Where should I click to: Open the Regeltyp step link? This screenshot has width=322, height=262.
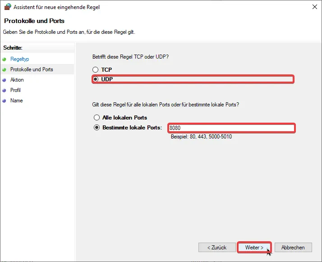coord(20,59)
